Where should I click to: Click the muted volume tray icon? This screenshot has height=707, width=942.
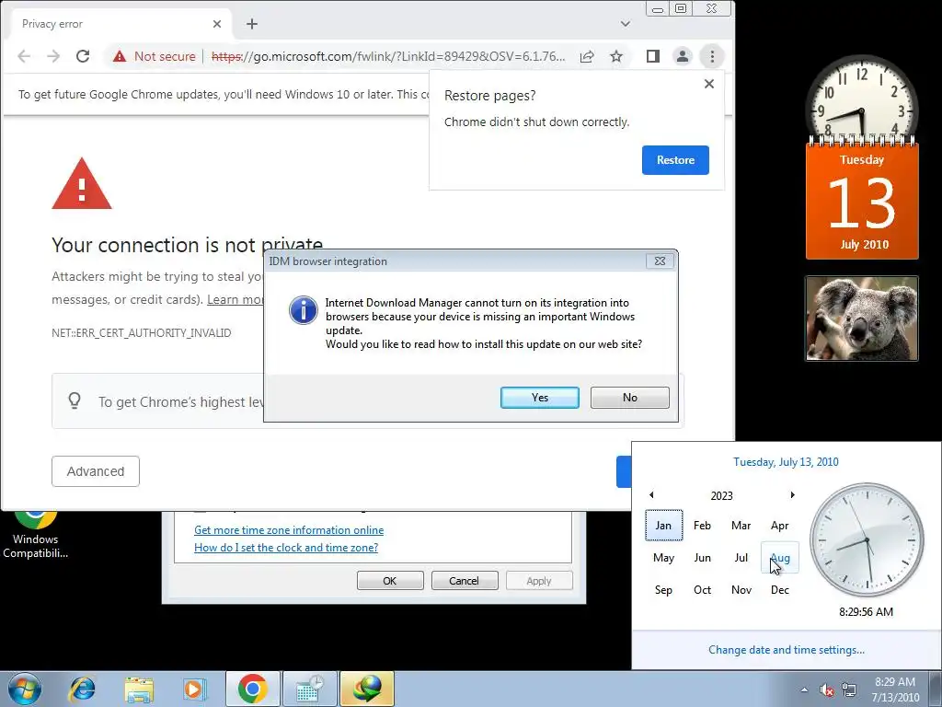pyautogui.click(x=827, y=690)
